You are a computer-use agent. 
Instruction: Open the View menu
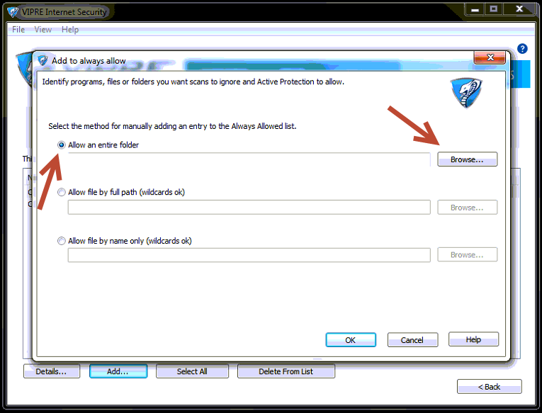tap(43, 30)
